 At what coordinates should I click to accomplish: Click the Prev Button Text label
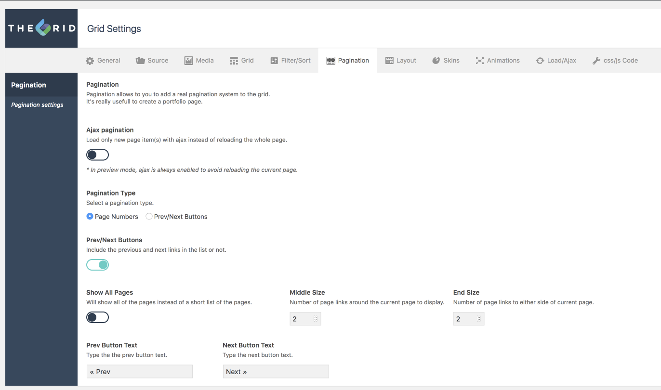pos(112,345)
